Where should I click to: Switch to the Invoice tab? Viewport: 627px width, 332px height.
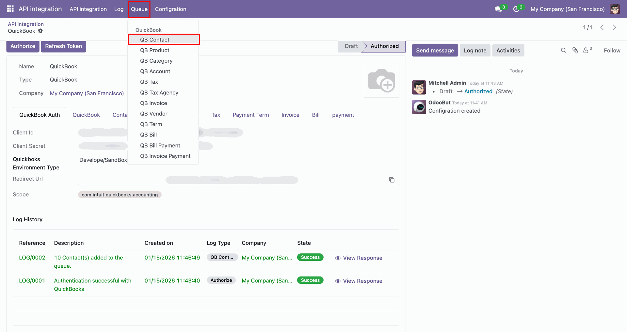pyautogui.click(x=290, y=115)
